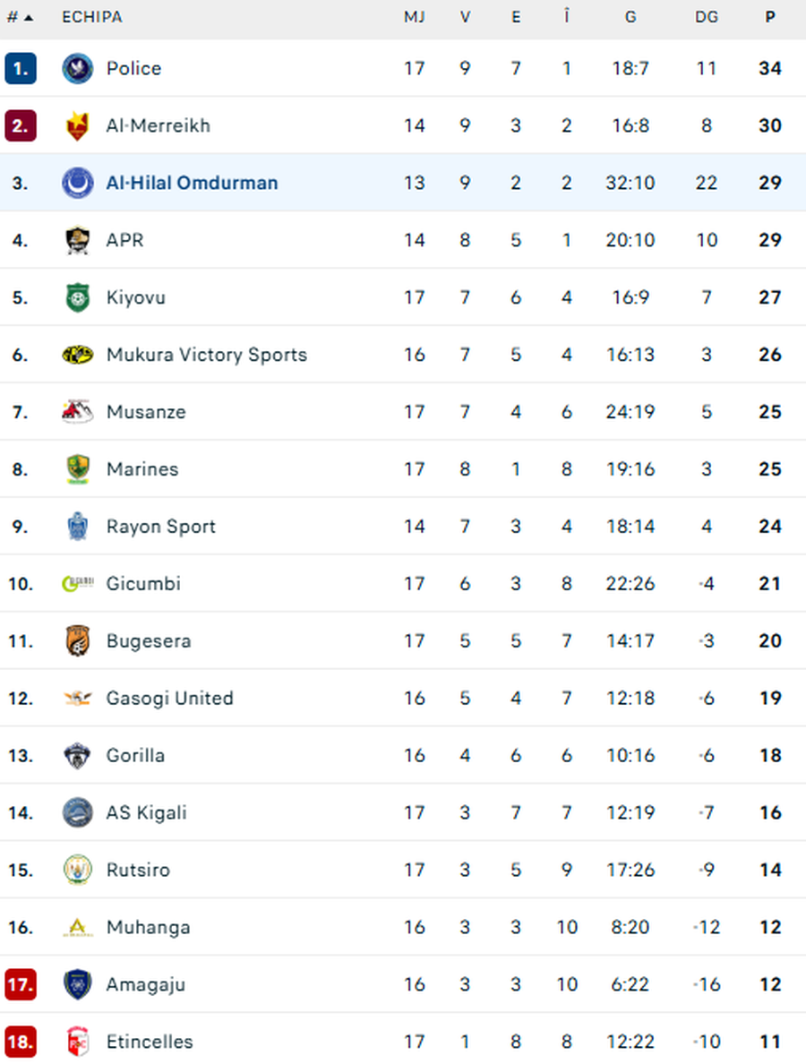The width and height of the screenshot is (806, 1064).
Task: Click the Mukura Victory Sports logo
Action: point(78,355)
